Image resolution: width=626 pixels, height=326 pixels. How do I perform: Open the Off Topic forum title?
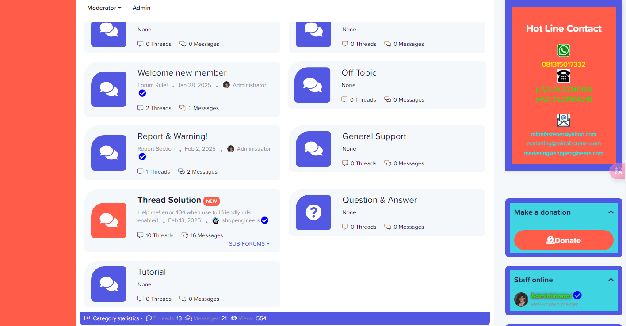coord(359,73)
